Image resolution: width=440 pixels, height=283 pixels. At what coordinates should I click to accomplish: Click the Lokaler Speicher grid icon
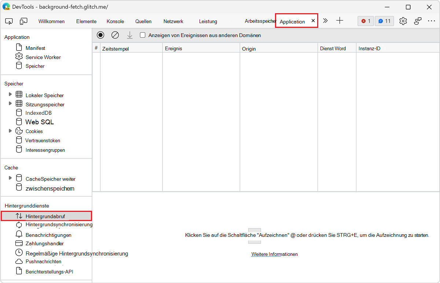click(19, 95)
